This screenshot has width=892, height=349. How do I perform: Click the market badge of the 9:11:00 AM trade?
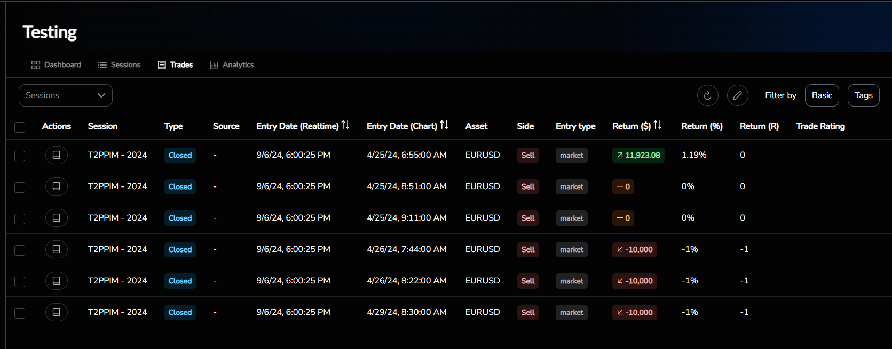572,218
